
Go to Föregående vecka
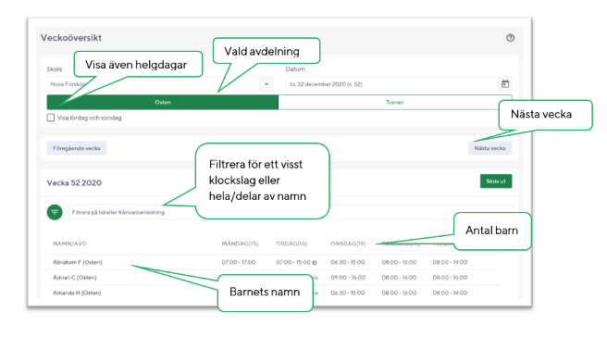[77, 148]
